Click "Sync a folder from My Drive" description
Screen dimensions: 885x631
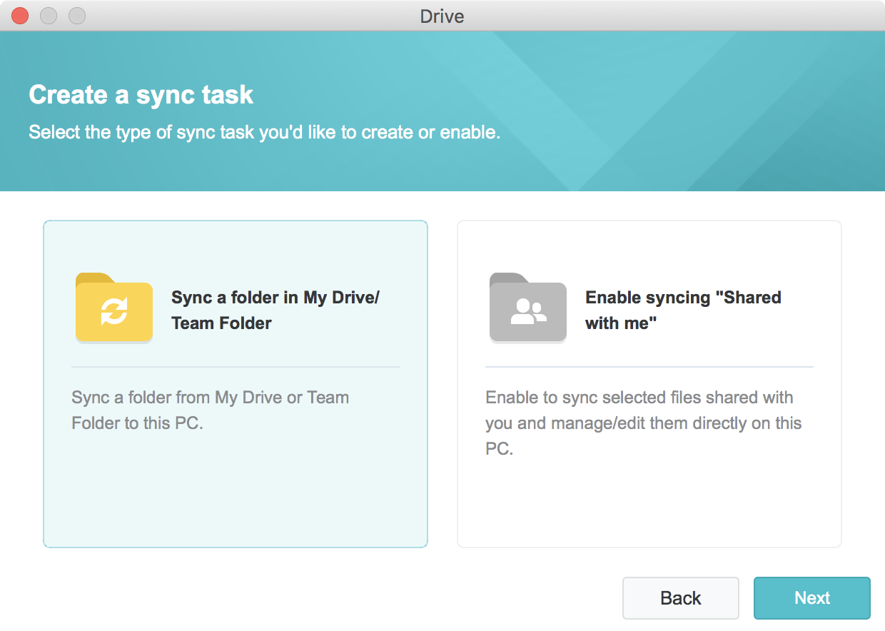tap(210, 410)
